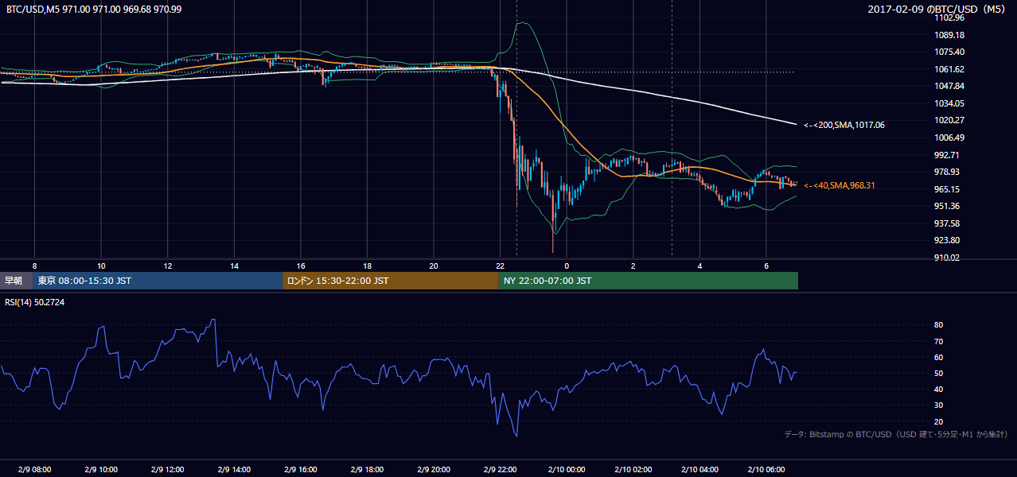The width and height of the screenshot is (1017, 477).
Task: Click the 2/10 00:00 date label
Action: click(567, 470)
